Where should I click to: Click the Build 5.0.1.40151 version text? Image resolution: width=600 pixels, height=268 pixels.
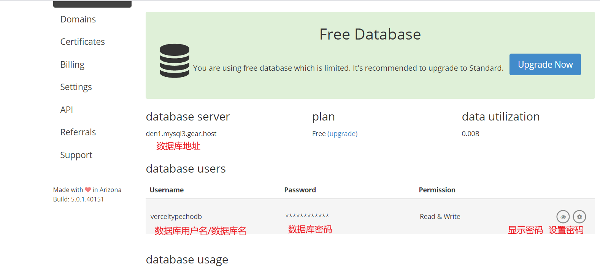pos(78,199)
